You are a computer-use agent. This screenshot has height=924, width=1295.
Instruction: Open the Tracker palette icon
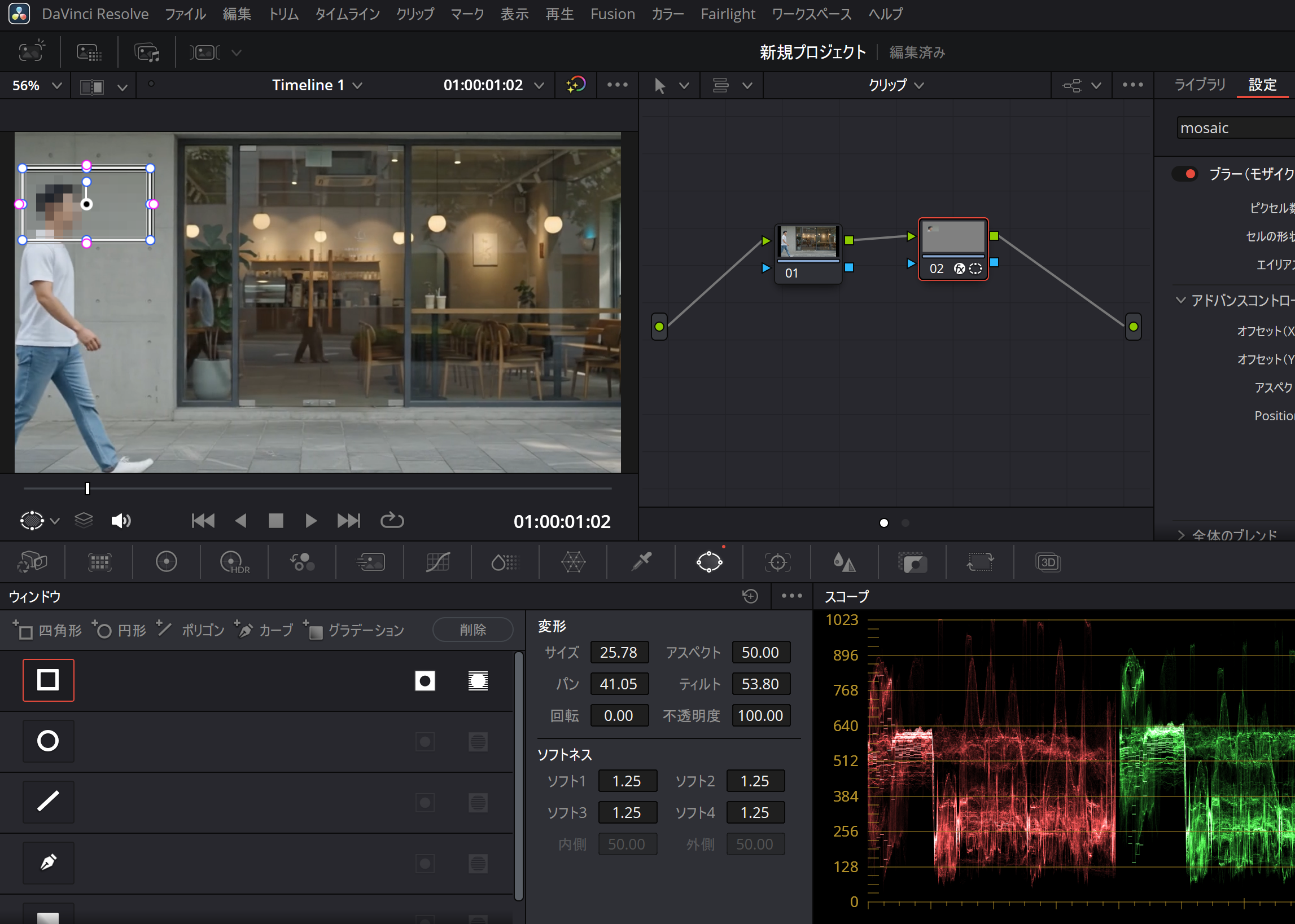point(777,562)
